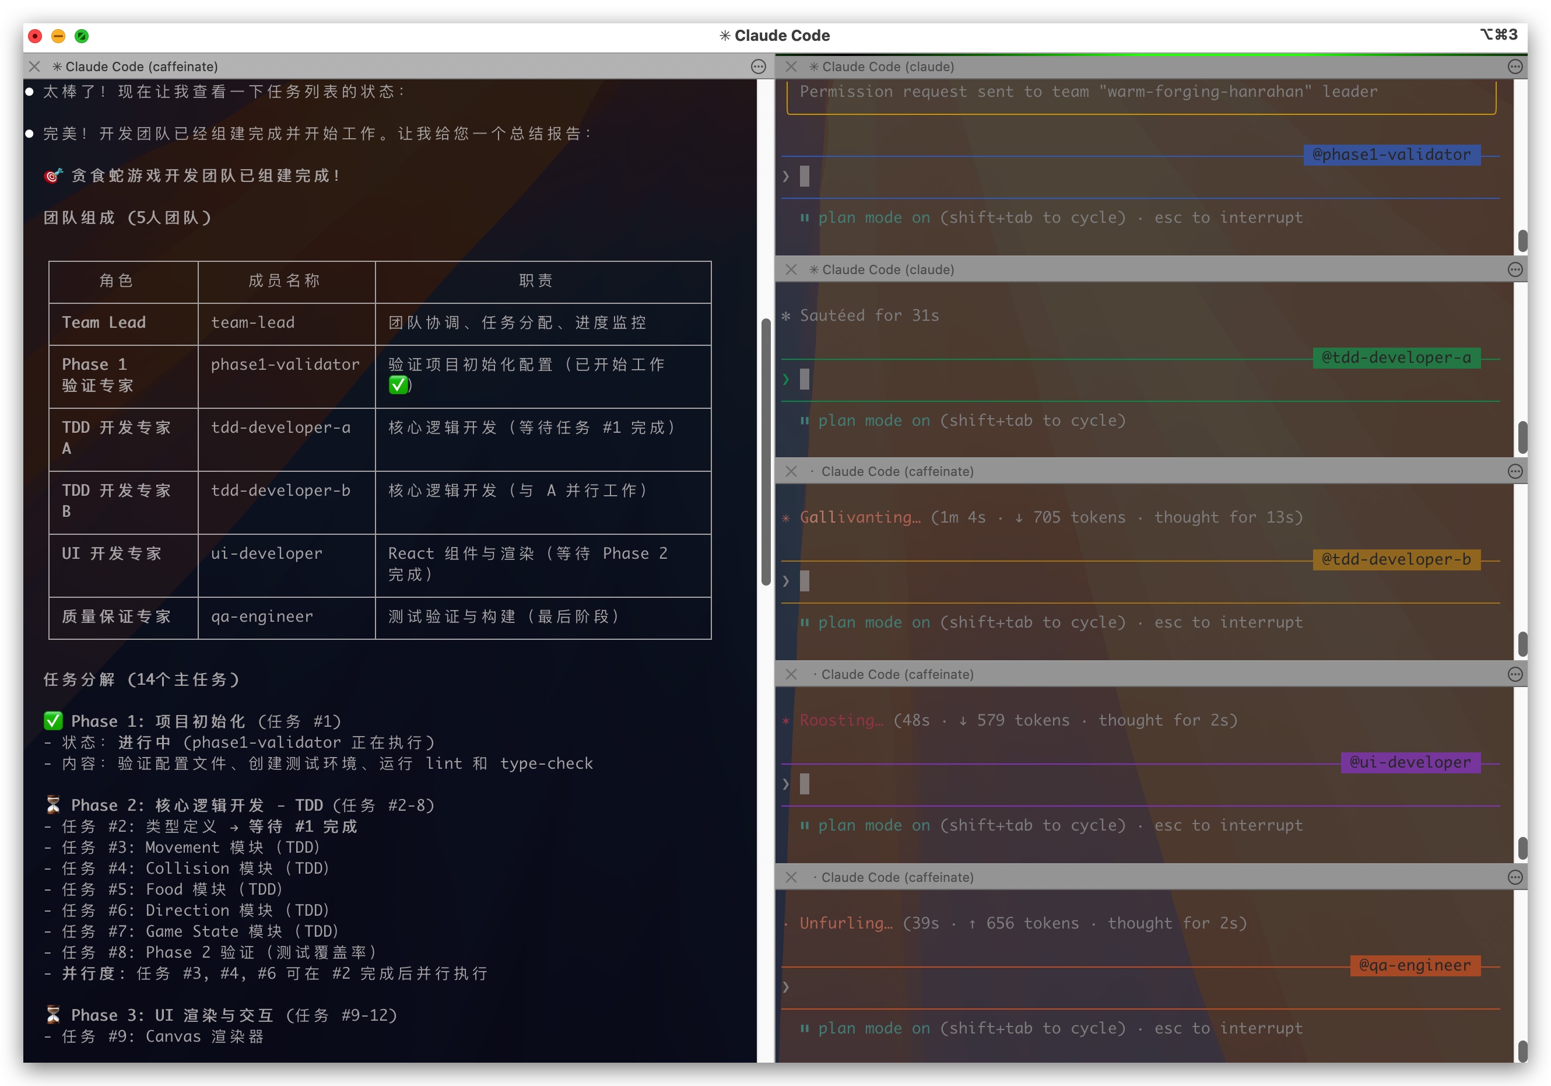Click prompt chevron in qa-engineer pane
1551x1086 pixels.
click(785, 987)
